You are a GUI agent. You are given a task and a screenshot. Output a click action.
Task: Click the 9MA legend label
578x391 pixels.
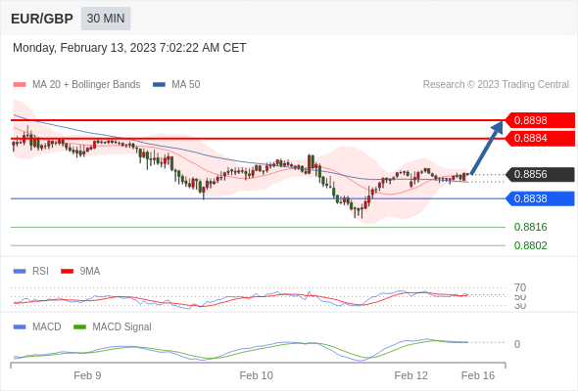pyautogui.click(x=90, y=272)
